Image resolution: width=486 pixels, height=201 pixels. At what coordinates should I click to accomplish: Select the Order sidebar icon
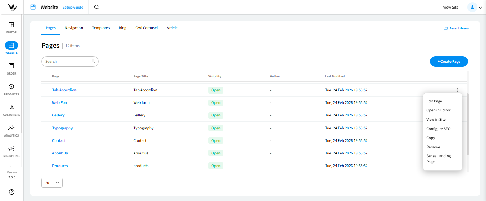click(11, 66)
